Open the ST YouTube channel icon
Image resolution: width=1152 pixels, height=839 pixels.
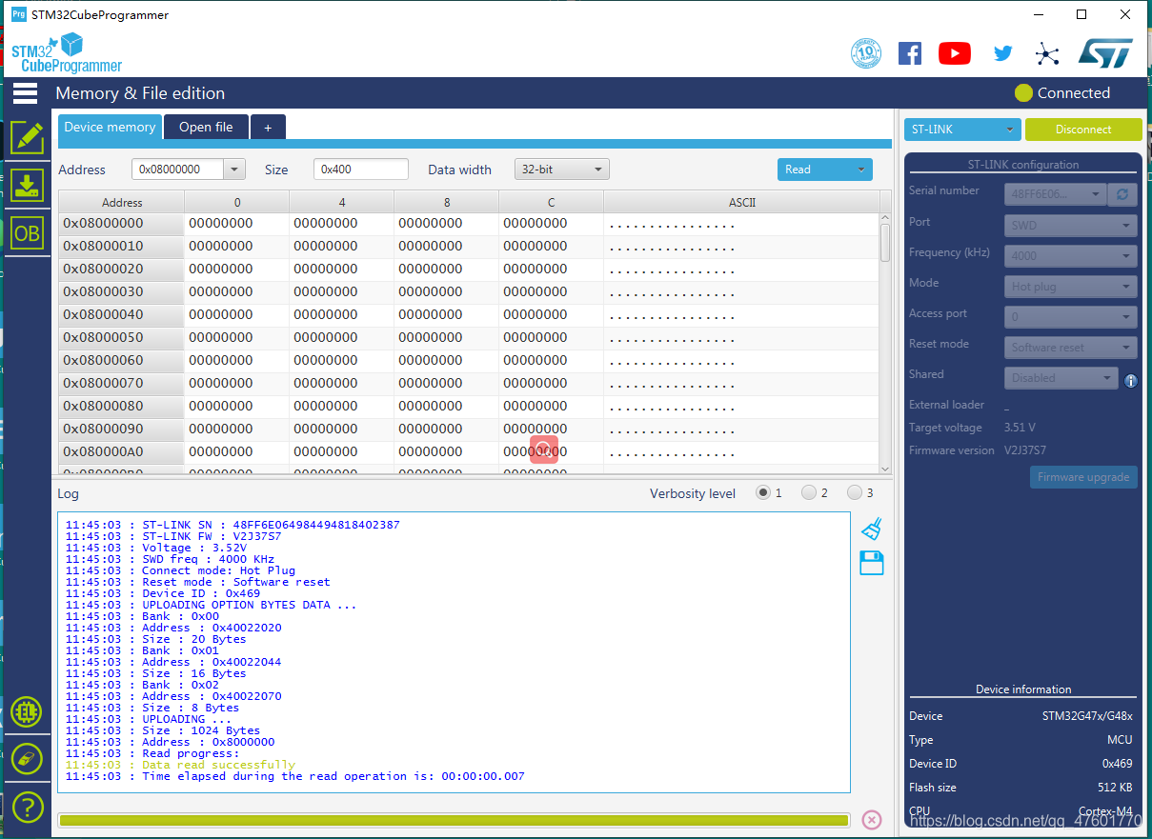pyautogui.click(x=955, y=53)
